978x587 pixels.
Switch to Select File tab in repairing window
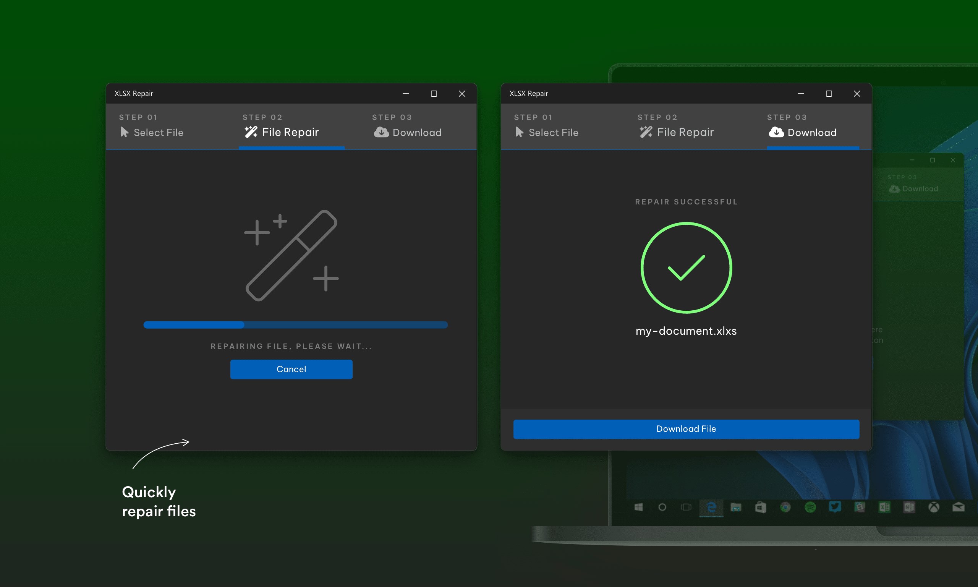tap(152, 132)
